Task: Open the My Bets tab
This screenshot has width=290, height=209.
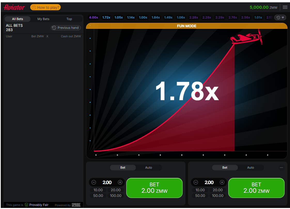Action: tap(43, 19)
